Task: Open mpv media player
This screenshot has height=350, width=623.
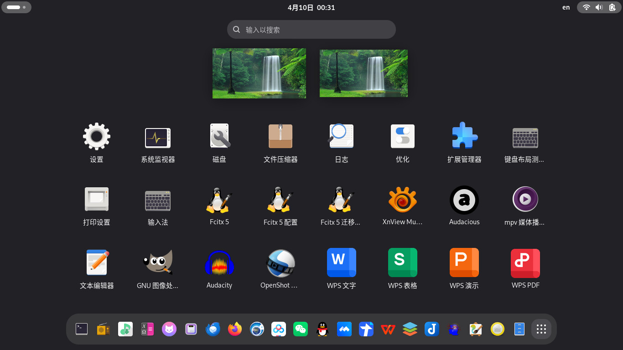Action: (x=525, y=200)
